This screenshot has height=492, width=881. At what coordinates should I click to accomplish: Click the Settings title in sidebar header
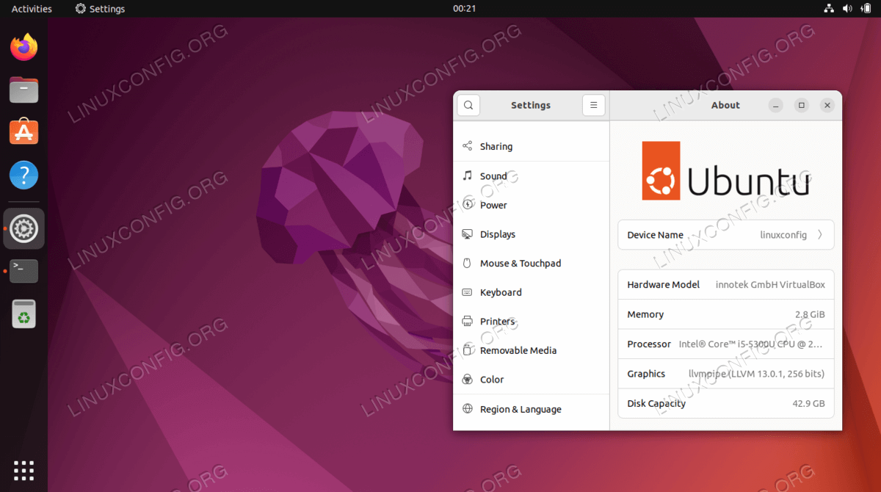tap(531, 105)
